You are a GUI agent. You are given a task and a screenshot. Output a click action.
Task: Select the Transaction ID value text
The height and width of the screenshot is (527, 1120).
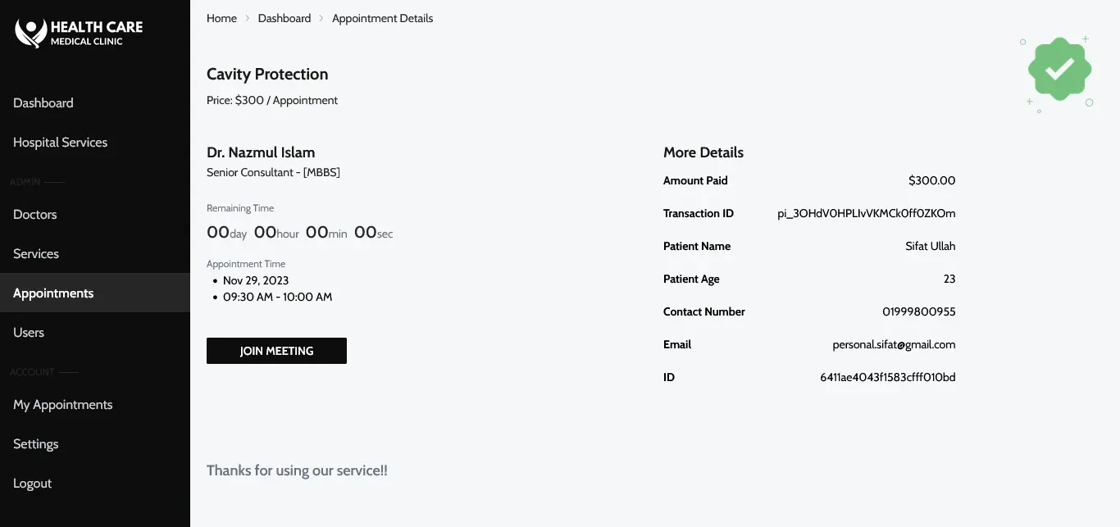click(867, 213)
